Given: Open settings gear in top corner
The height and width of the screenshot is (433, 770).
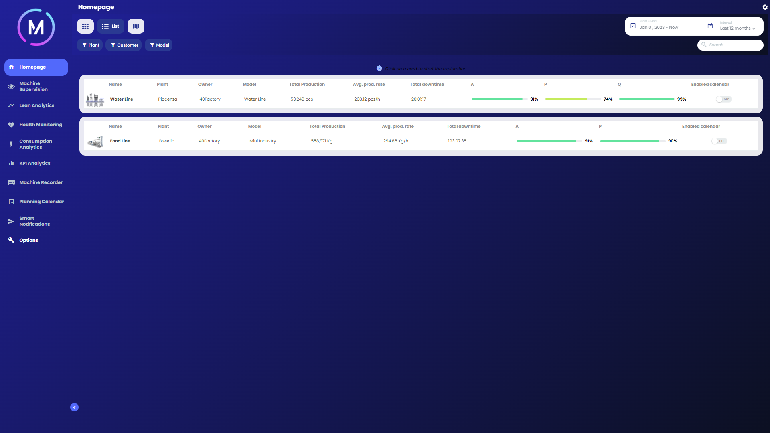Looking at the screenshot, I should (x=765, y=7).
